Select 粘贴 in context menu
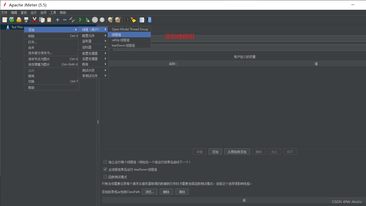This screenshot has height=206, width=366. click(x=51, y=36)
